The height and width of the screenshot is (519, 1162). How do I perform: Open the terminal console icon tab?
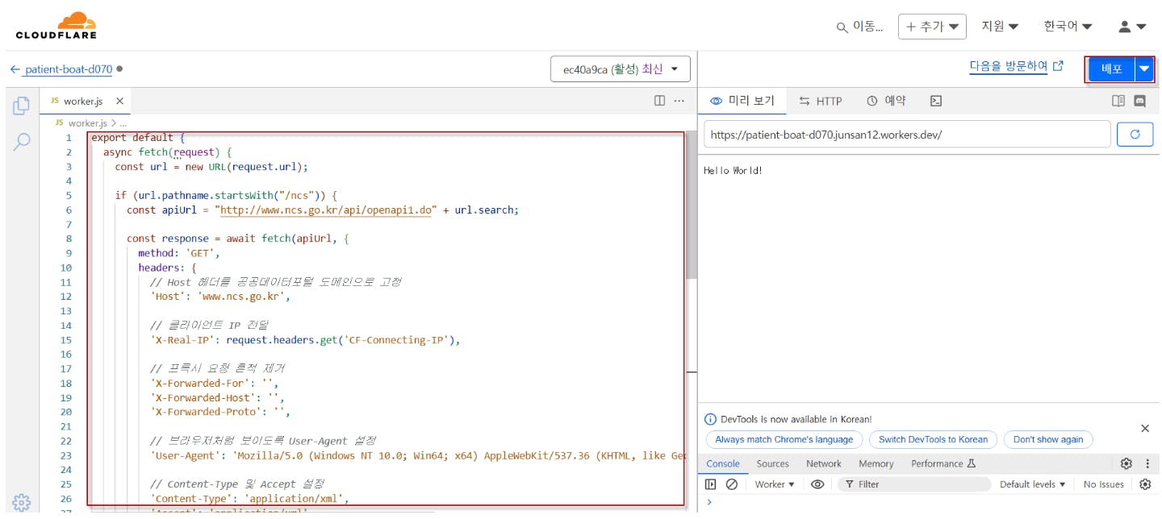tap(936, 101)
